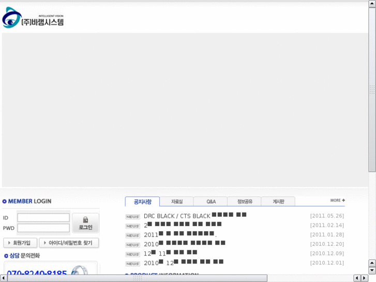Open news item dated 2011.01.28
The height and width of the screenshot is (282, 376).
(180, 234)
